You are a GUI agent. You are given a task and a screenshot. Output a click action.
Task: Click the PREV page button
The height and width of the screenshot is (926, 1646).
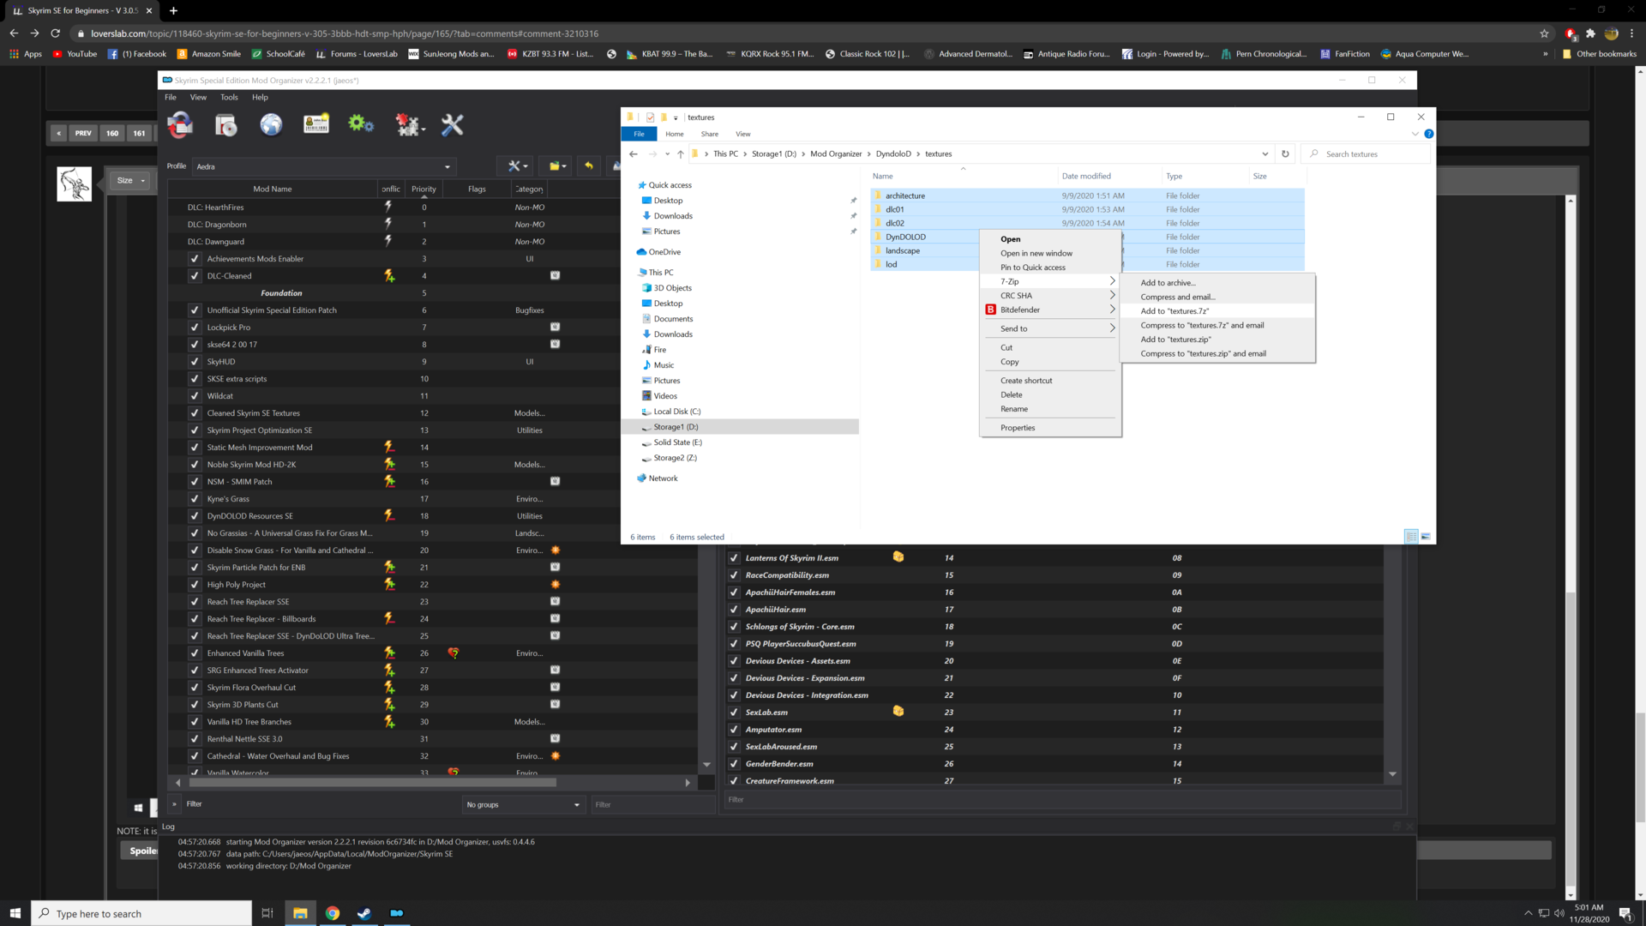pos(82,133)
